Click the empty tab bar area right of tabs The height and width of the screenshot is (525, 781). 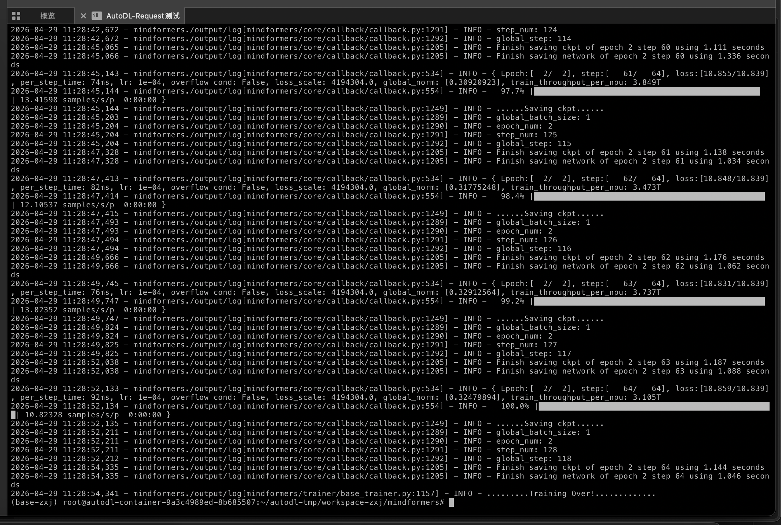[471, 16]
